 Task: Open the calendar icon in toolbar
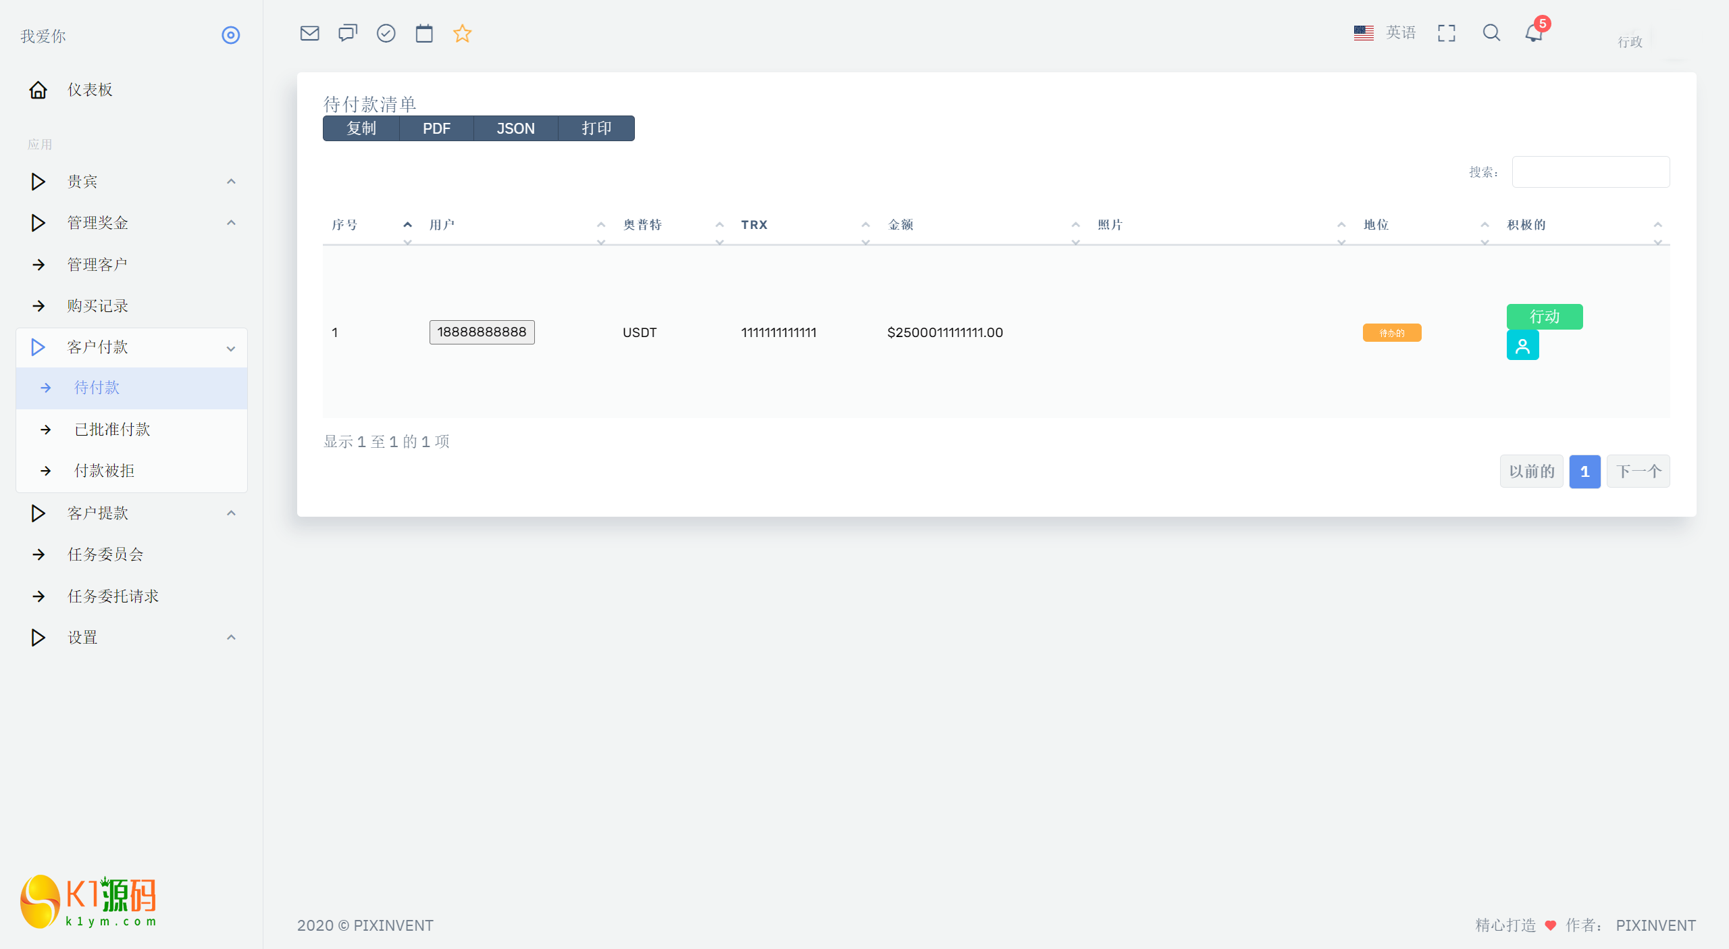(424, 33)
